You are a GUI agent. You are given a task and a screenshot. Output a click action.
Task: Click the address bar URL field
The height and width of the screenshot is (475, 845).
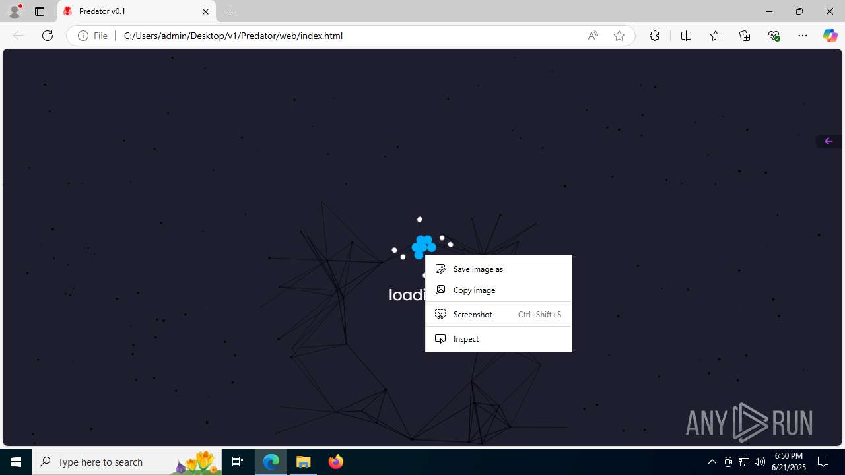(x=350, y=36)
